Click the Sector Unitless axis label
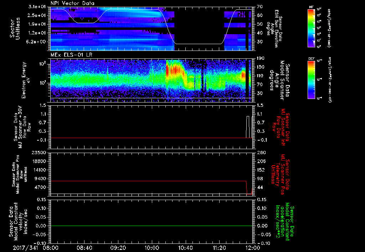 tap(14, 28)
